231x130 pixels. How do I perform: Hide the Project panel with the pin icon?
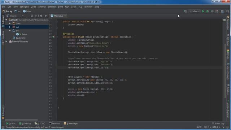point(46,16)
